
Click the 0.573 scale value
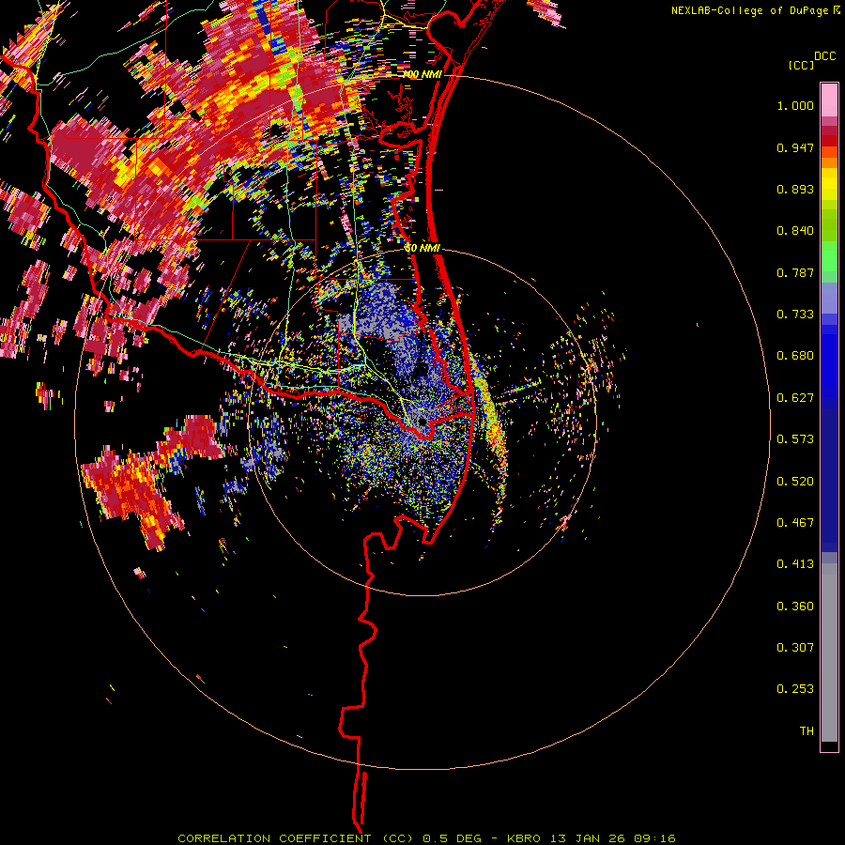(x=795, y=439)
